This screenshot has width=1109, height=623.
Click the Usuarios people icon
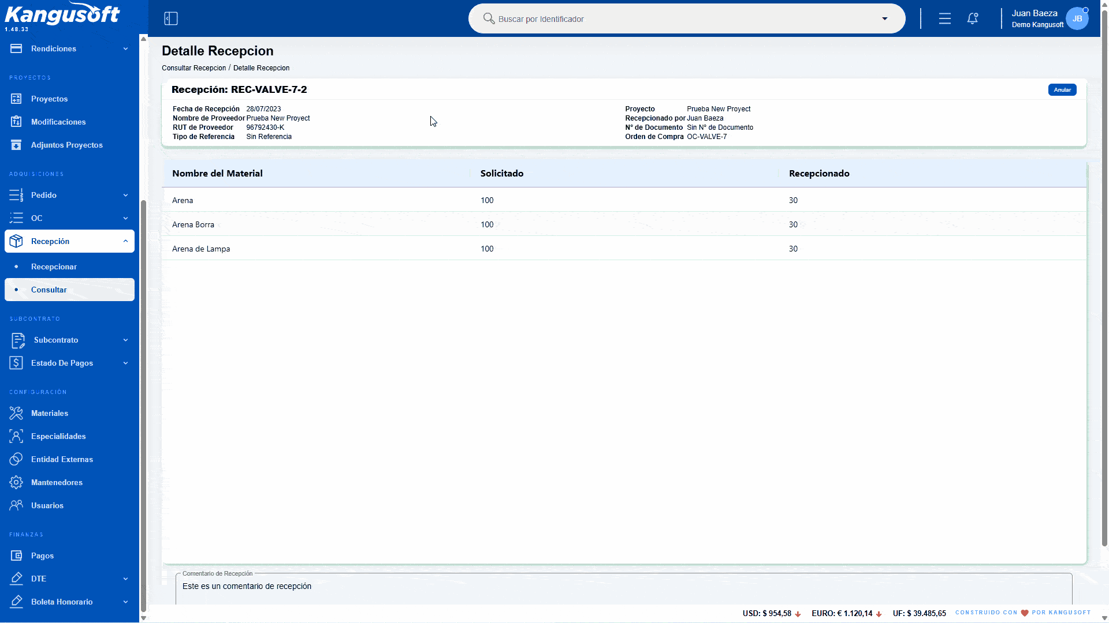(16, 505)
